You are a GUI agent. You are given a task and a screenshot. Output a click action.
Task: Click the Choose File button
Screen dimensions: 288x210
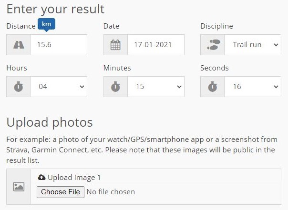pos(61,192)
